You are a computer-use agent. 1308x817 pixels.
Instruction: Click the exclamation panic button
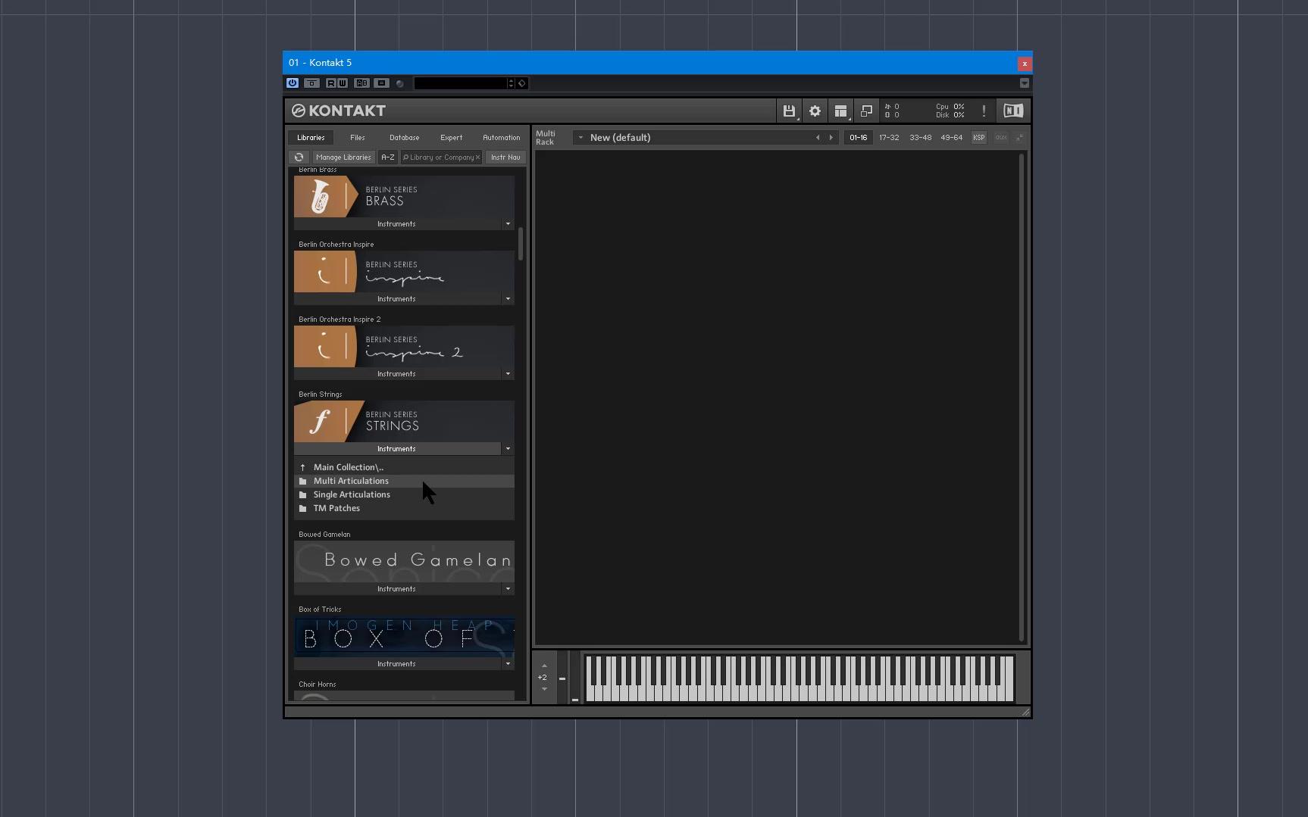[x=984, y=111]
